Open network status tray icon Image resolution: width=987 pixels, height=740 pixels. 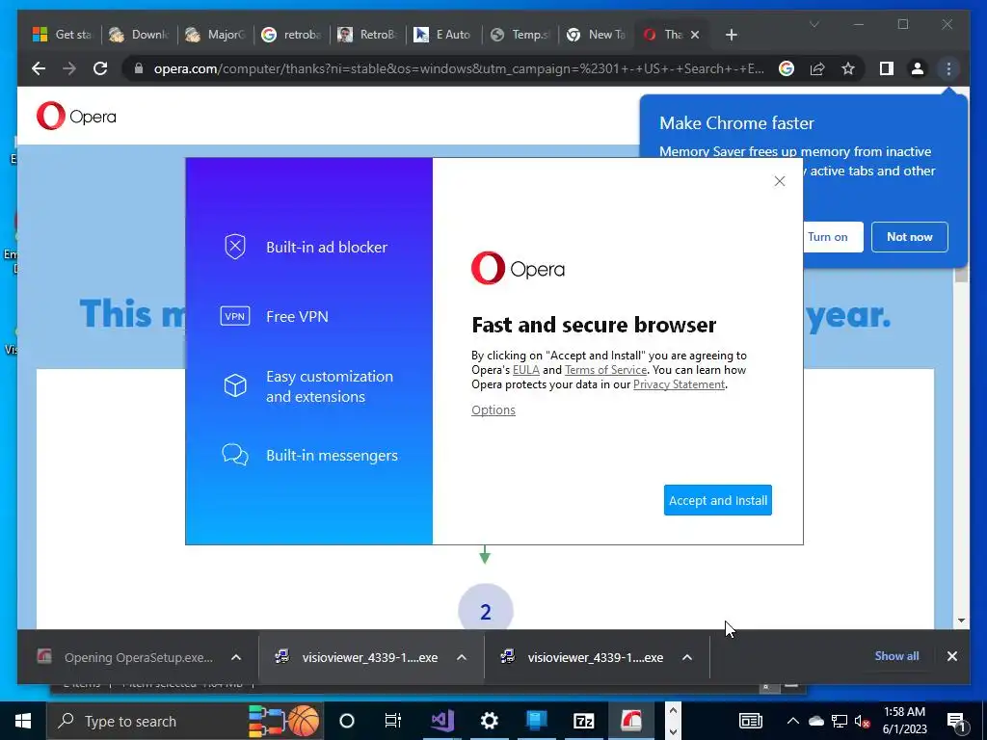point(840,721)
